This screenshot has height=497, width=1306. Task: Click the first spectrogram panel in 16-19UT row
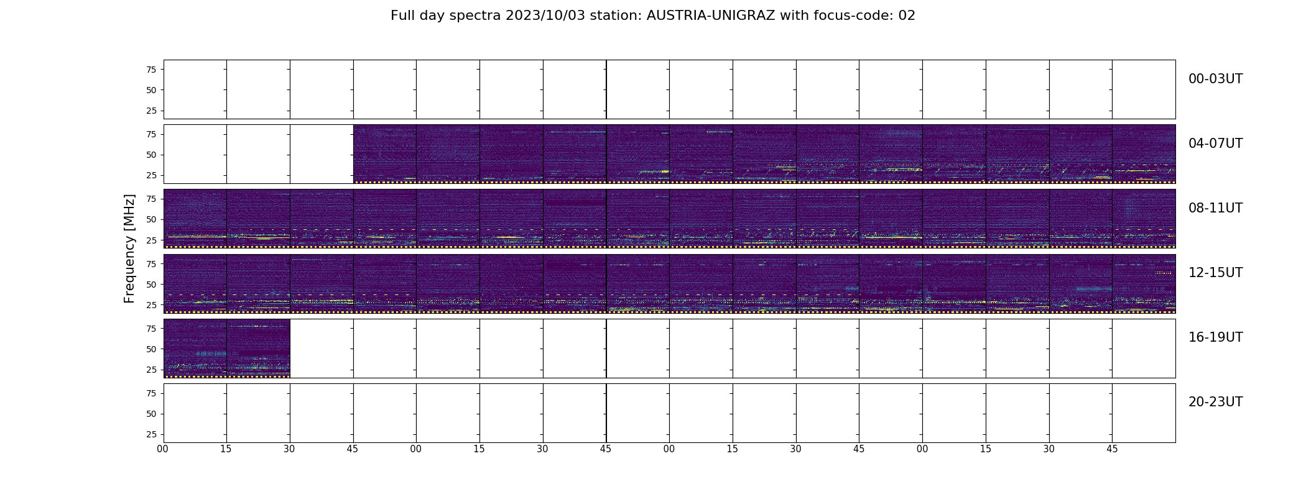pos(195,348)
